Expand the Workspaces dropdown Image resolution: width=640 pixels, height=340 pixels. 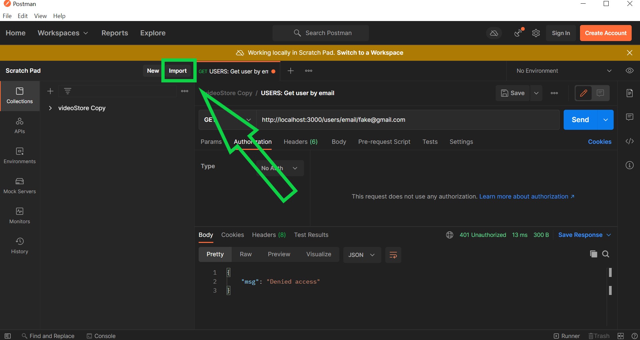(x=63, y=33)
